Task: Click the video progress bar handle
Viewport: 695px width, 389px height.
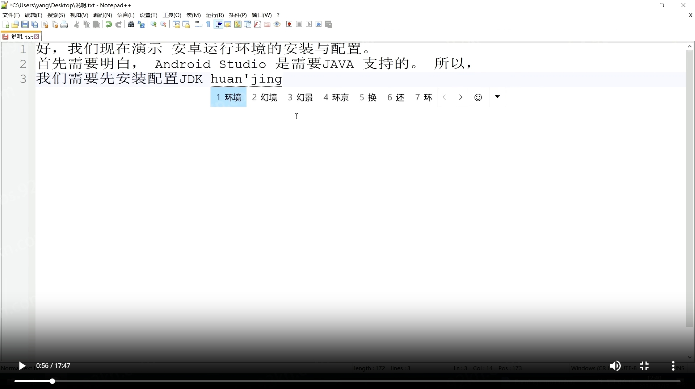Action: click(52, 381)
